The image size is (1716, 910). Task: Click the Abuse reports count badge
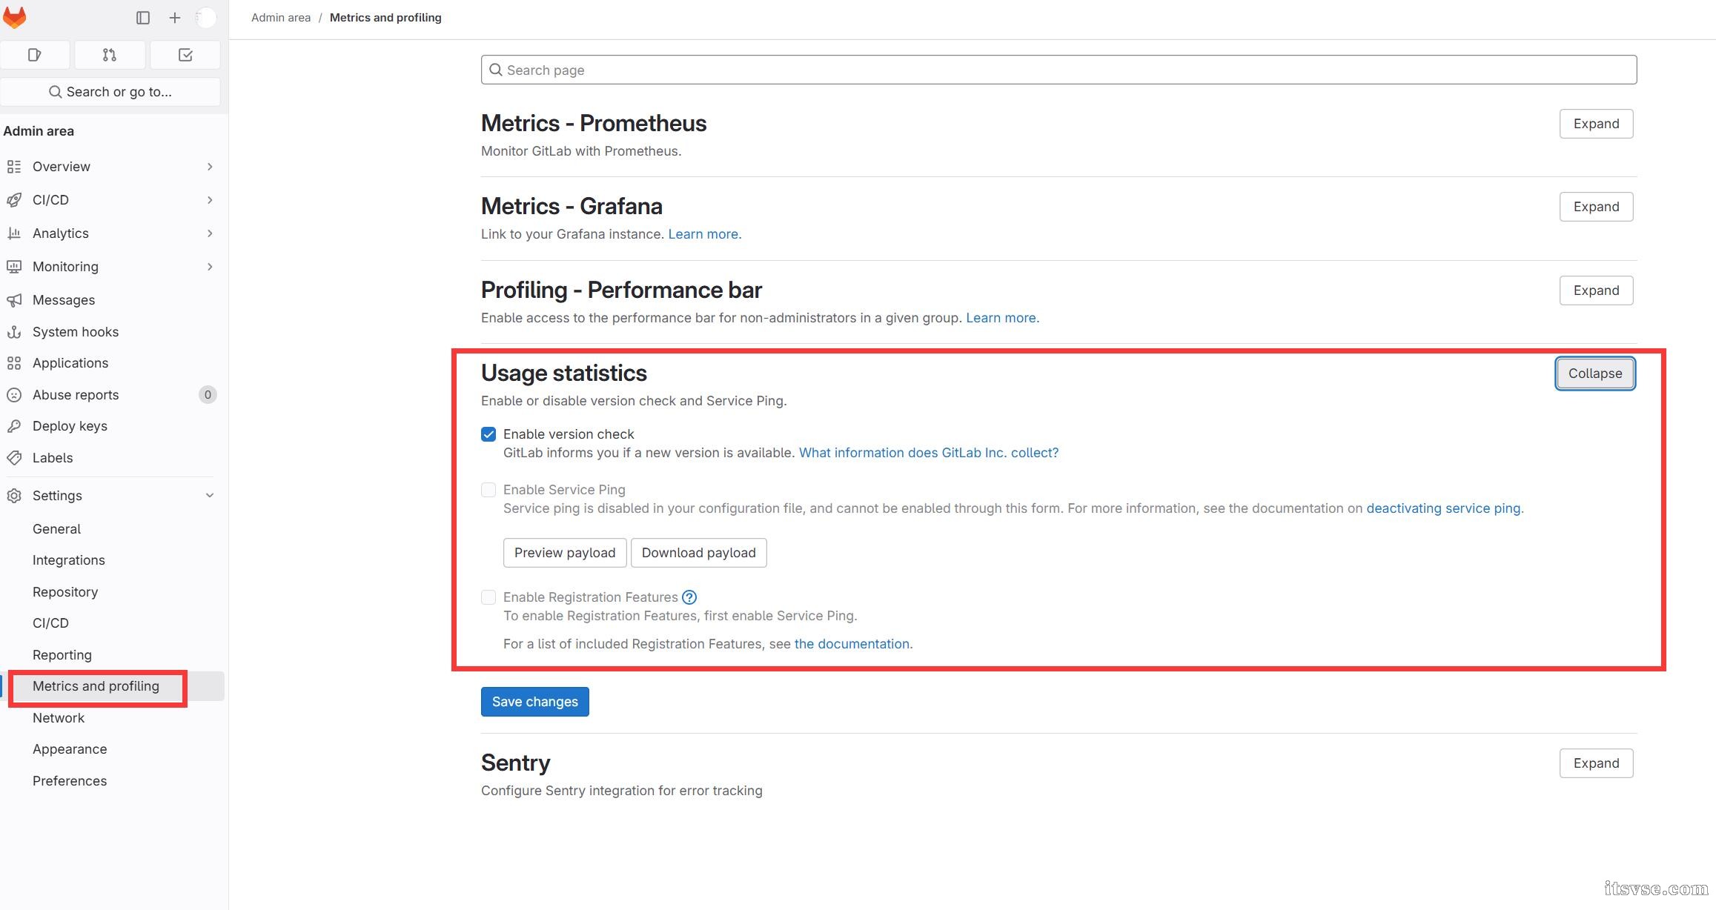coord(208,395)
